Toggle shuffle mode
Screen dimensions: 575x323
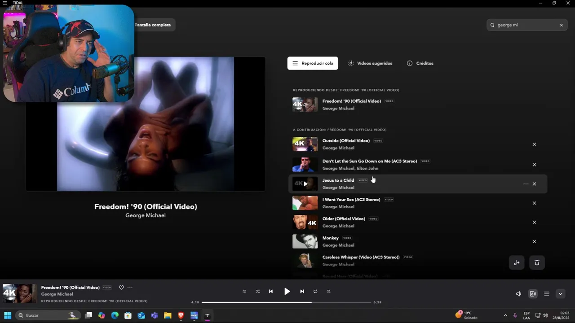[257, 292]
